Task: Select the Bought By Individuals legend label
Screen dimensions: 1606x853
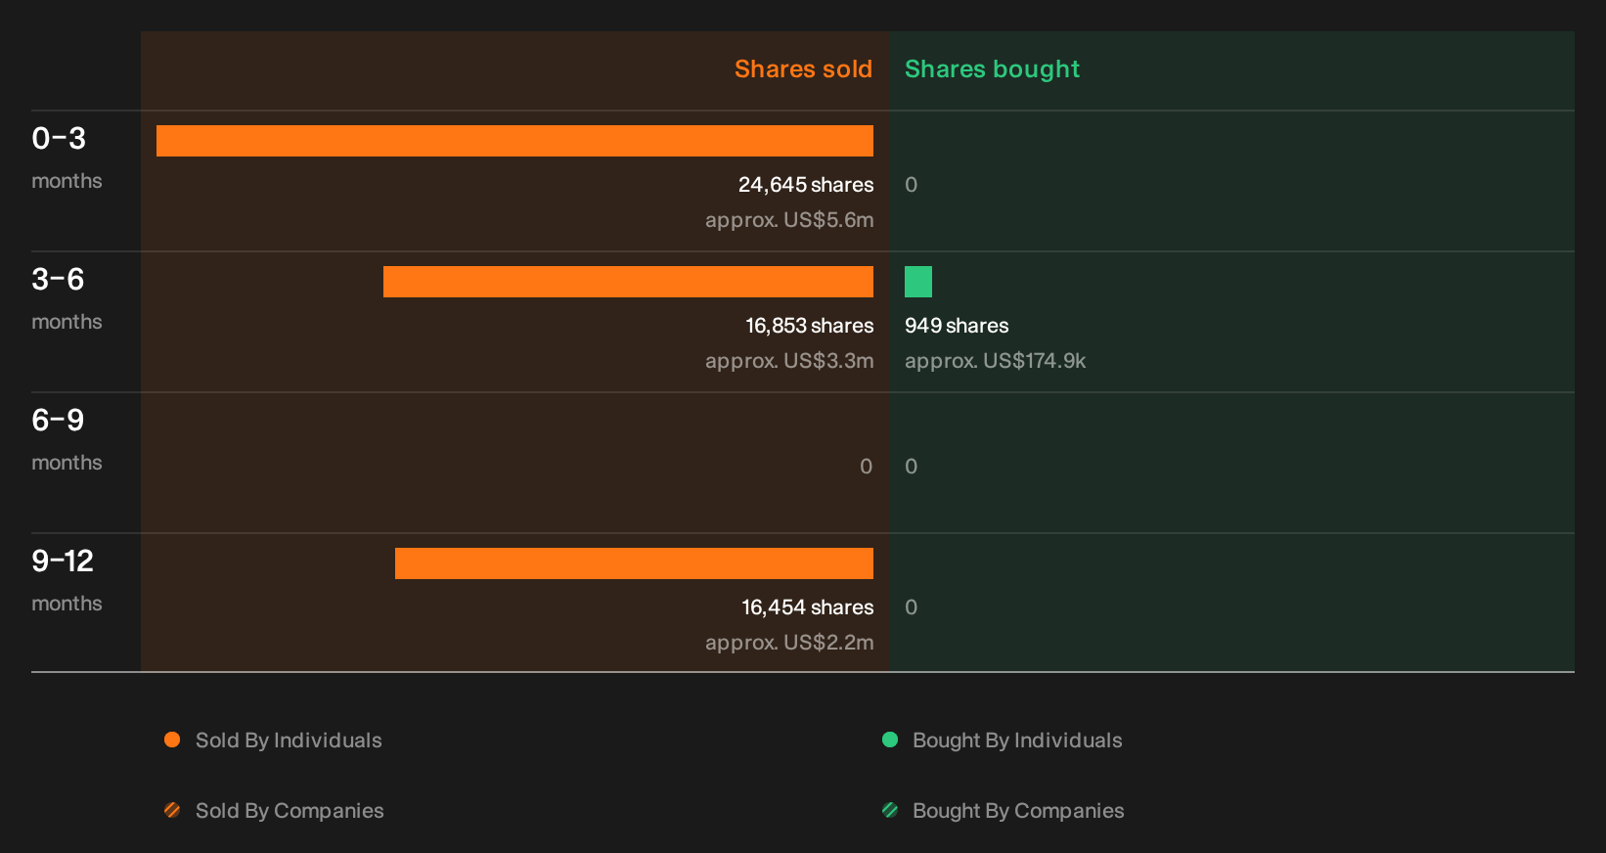Action: 1017,741
